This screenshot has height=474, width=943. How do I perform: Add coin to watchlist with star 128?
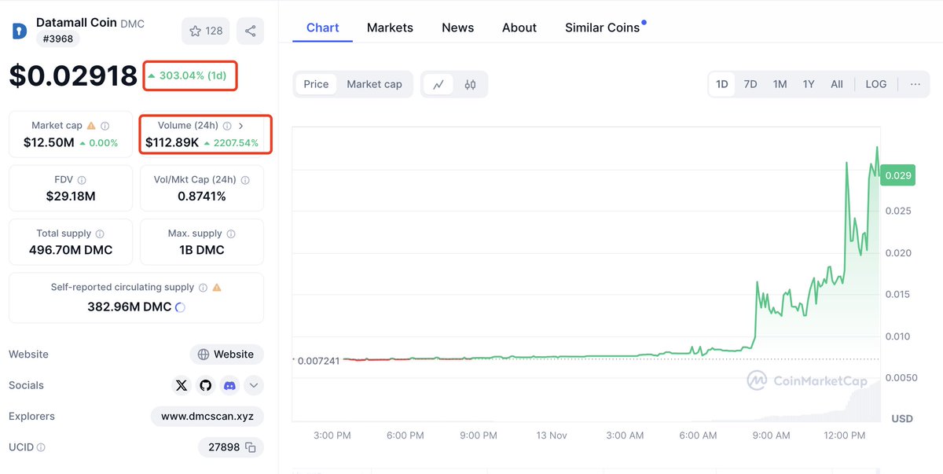click(206, 31)
